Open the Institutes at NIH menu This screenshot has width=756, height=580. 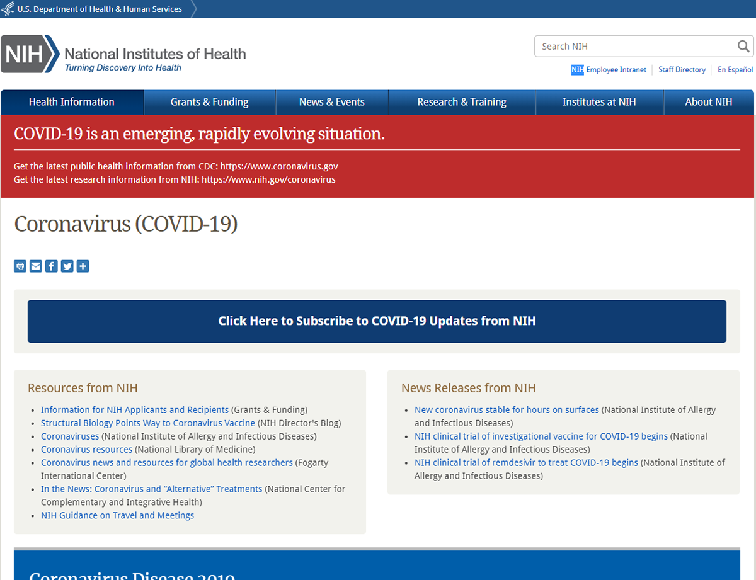(x=599, y=102)
